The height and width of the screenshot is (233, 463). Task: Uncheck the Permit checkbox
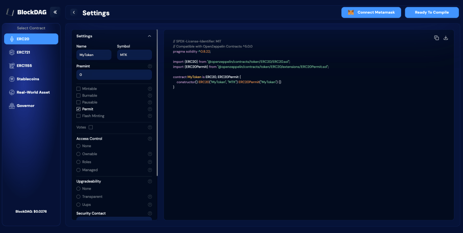pyautogui.click(x=79, y=109)
